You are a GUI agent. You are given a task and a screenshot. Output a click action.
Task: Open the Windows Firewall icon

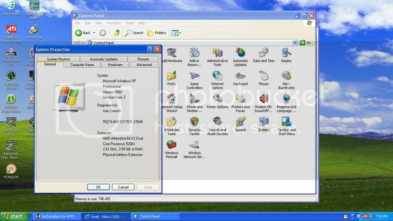(x=172, y=149)
